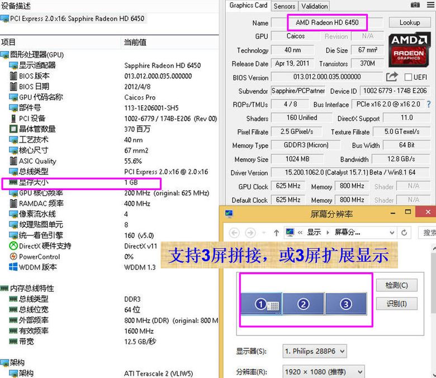Click the 屏幕分… breadcrumb in address bar

point(347,232)
